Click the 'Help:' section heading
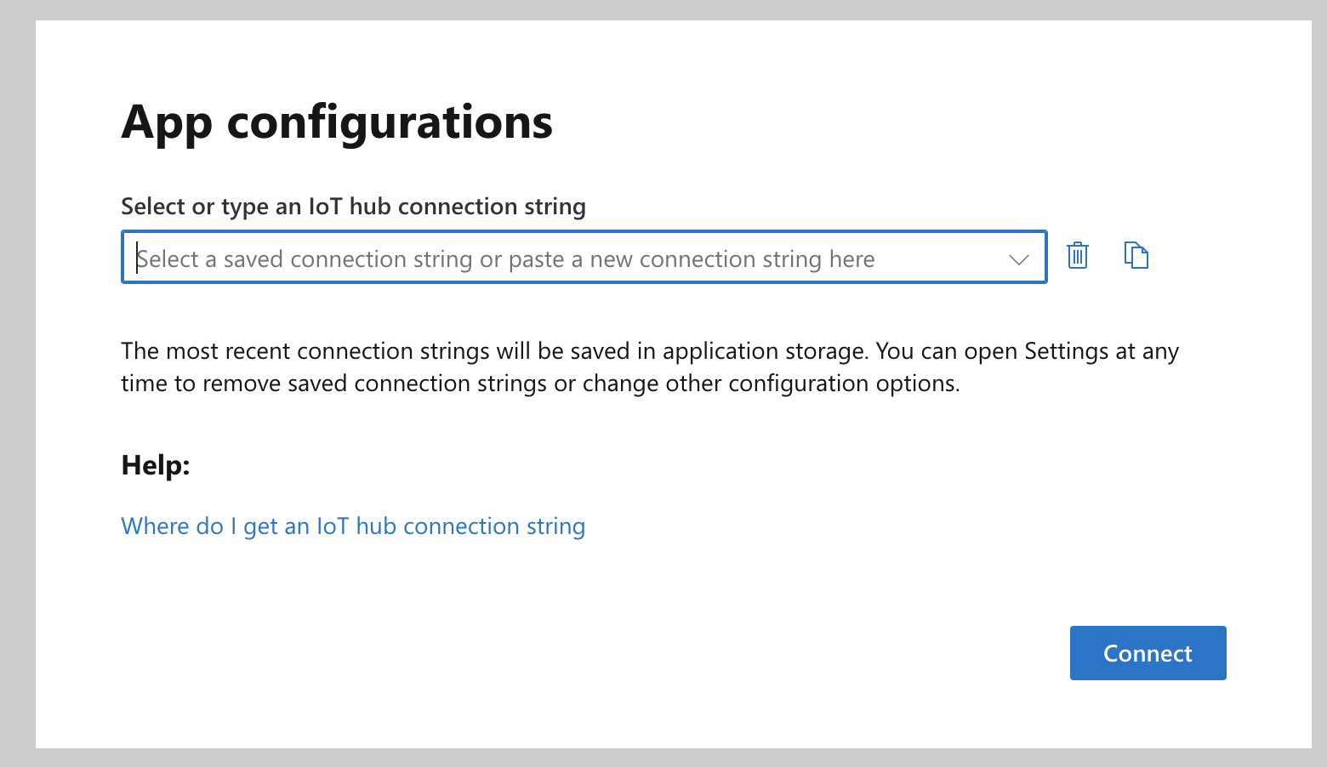 coord(156,465)
